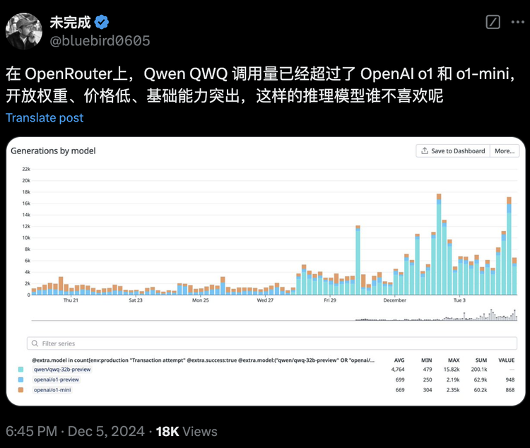
Task: Click the mini overview timeline strip
Action: point(274,314)
